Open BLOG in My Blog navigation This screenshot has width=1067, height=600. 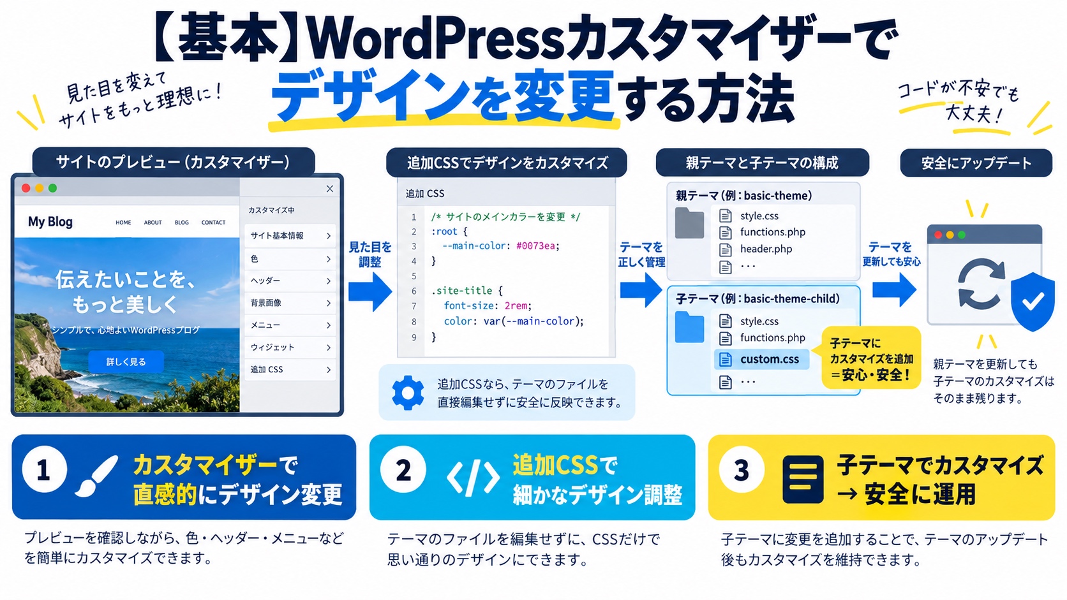[x=182, y=223]
